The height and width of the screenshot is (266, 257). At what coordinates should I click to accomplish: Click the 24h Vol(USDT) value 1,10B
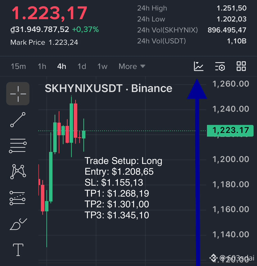[x=237, y=41]
